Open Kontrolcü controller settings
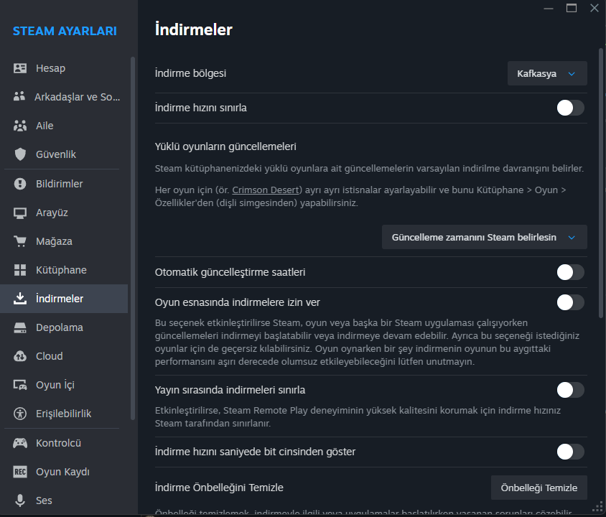606x517 pixels. tap(64, 443)
